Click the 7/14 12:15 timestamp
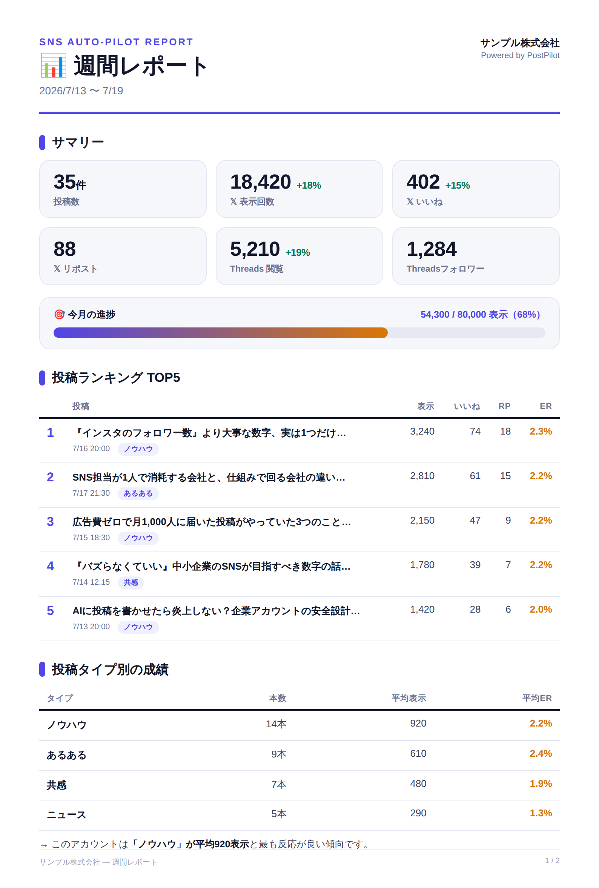 point(91,582)
